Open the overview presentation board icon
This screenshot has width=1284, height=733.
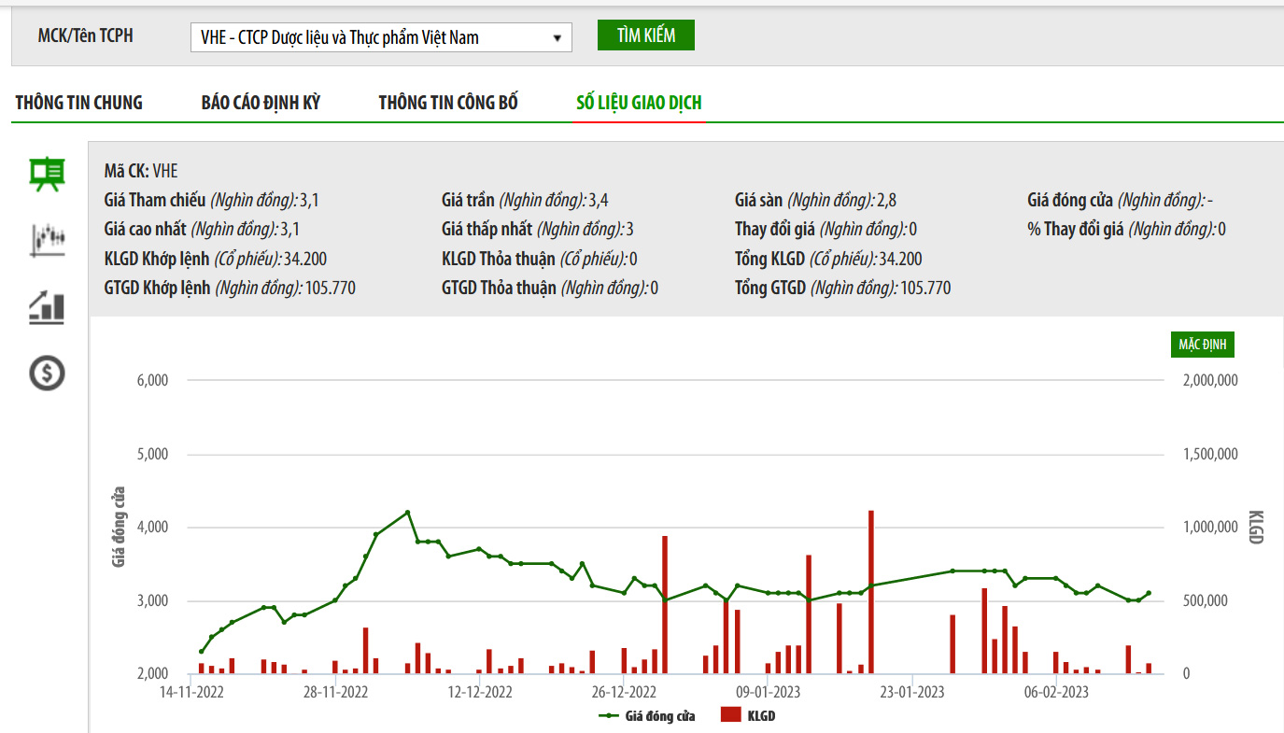tap(47, 175)
